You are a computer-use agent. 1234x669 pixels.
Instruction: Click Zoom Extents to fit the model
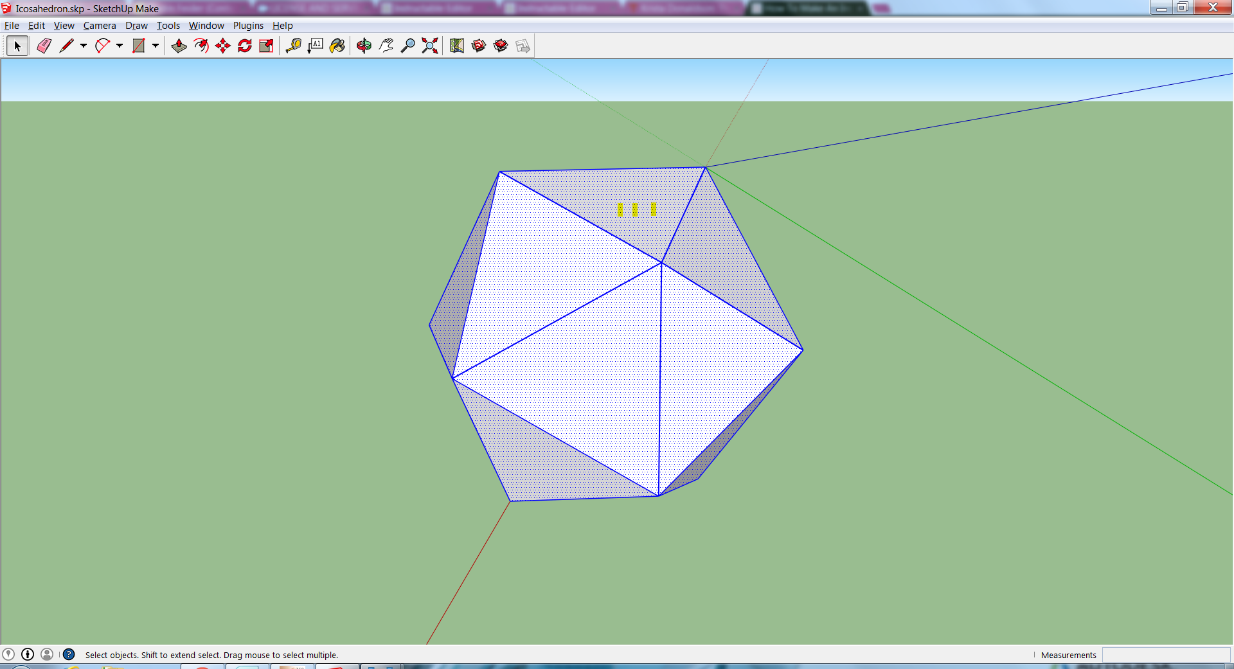(429, 46)
